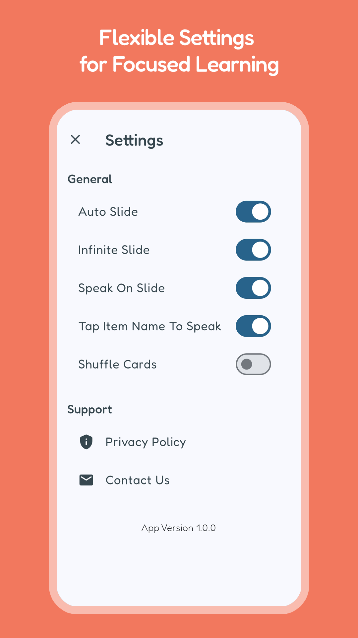358x638 pixels.
Task: Select the Shuffle Cards label text
Action: (117, 365)
